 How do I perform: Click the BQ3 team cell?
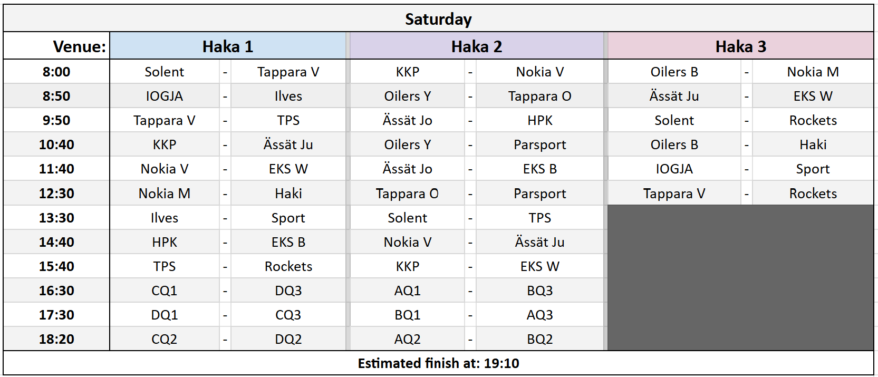[539, 291]
